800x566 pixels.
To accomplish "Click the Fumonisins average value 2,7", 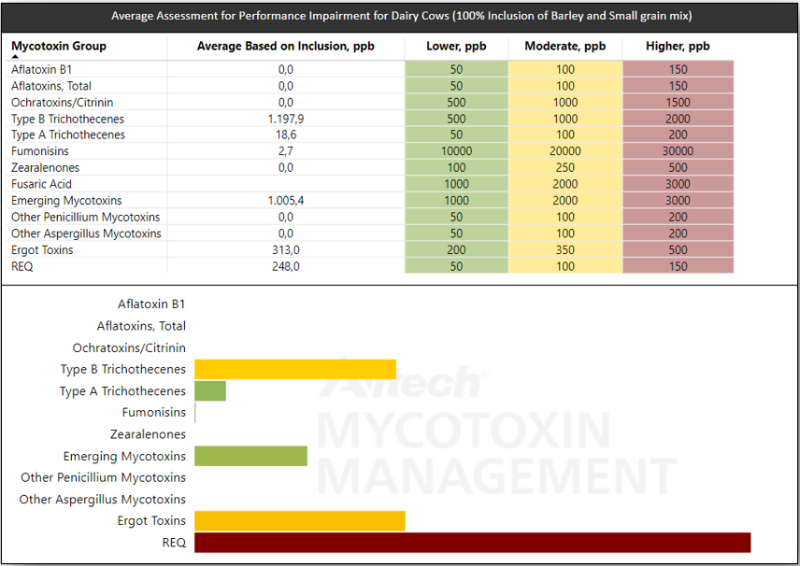I will click(x=286, y=151).
